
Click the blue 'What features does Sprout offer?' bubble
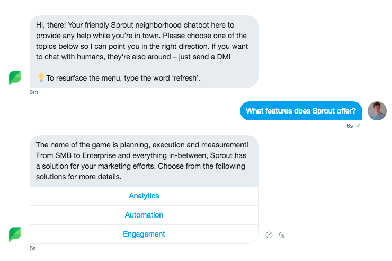[300, 111]
